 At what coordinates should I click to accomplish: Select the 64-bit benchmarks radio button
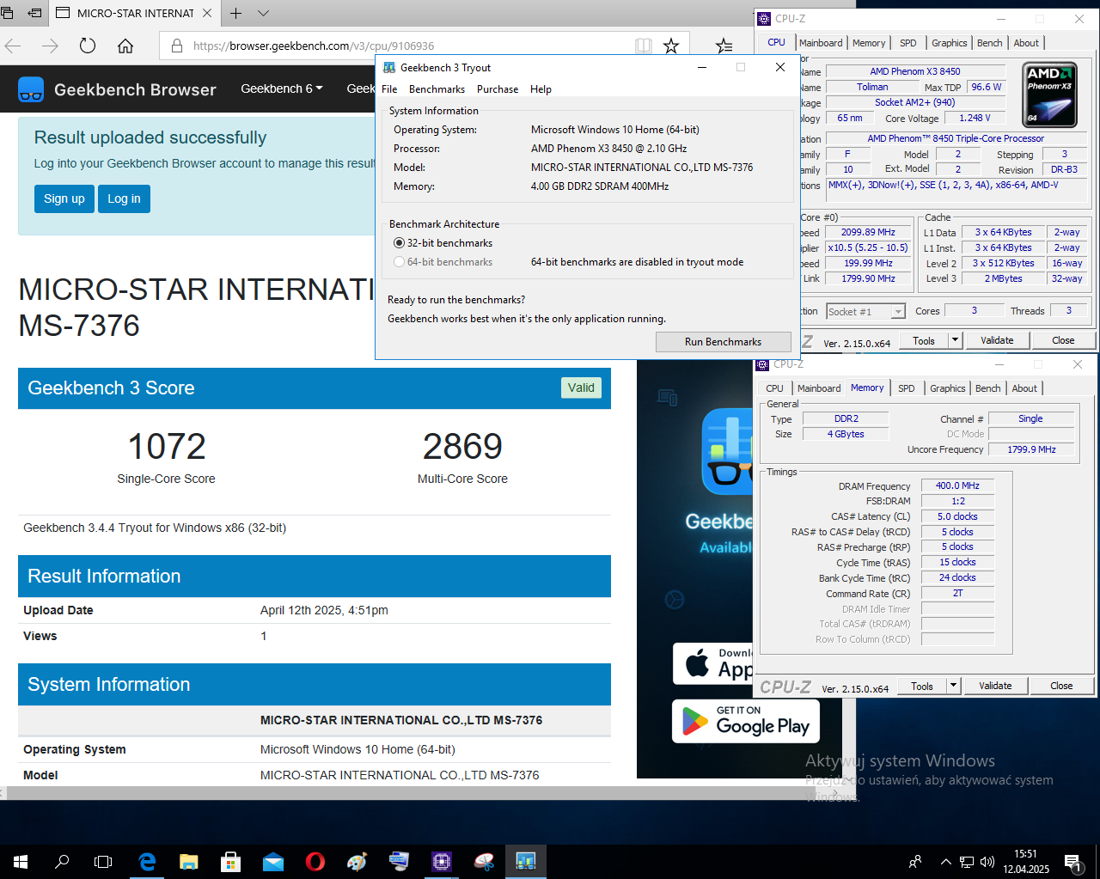(399, 262)
